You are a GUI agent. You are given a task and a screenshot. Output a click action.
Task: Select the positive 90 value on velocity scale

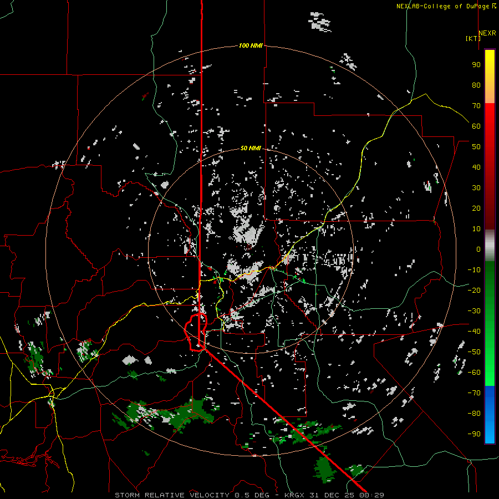476,65
